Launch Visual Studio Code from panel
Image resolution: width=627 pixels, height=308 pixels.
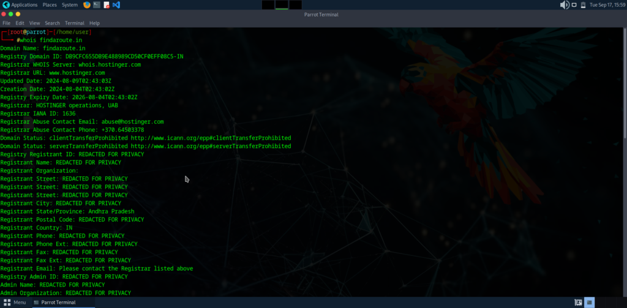116,5
